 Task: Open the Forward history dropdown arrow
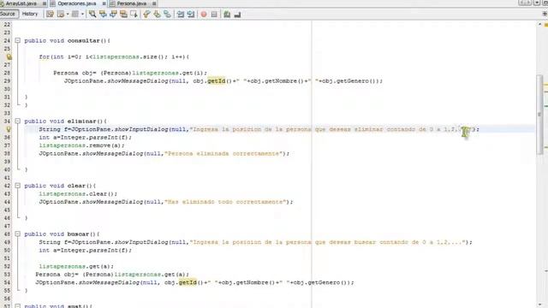82,15
